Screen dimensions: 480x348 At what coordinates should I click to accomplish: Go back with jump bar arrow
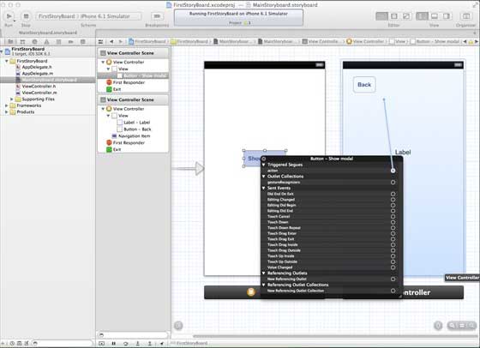coord(111,42)
